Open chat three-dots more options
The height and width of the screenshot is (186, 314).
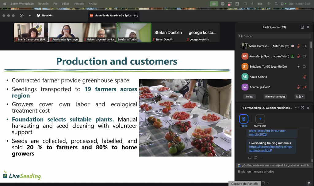[x=297, y=108]
